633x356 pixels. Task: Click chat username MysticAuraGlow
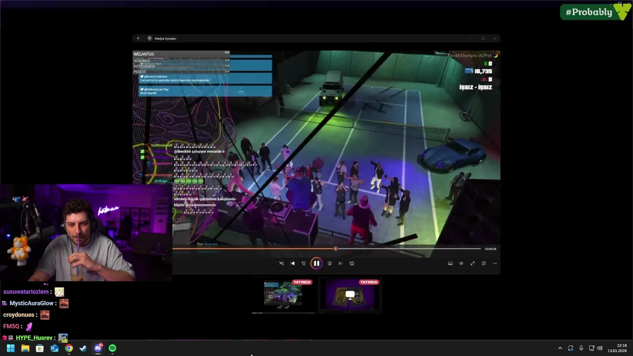point(31,303)
